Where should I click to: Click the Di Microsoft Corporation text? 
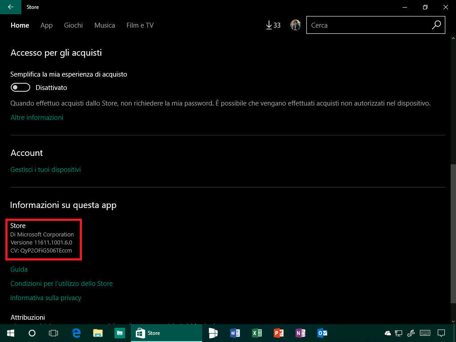42,234
